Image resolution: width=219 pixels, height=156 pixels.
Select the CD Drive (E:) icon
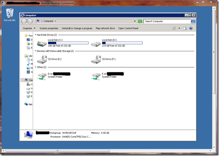(x=42, y=59)
